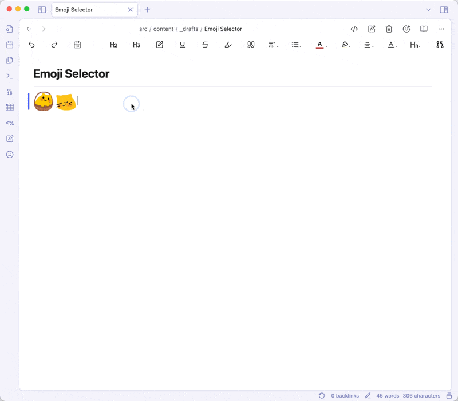Expand the tab list dropdown chevron
This screenshot has width=458, height=401.
[428, 10]
